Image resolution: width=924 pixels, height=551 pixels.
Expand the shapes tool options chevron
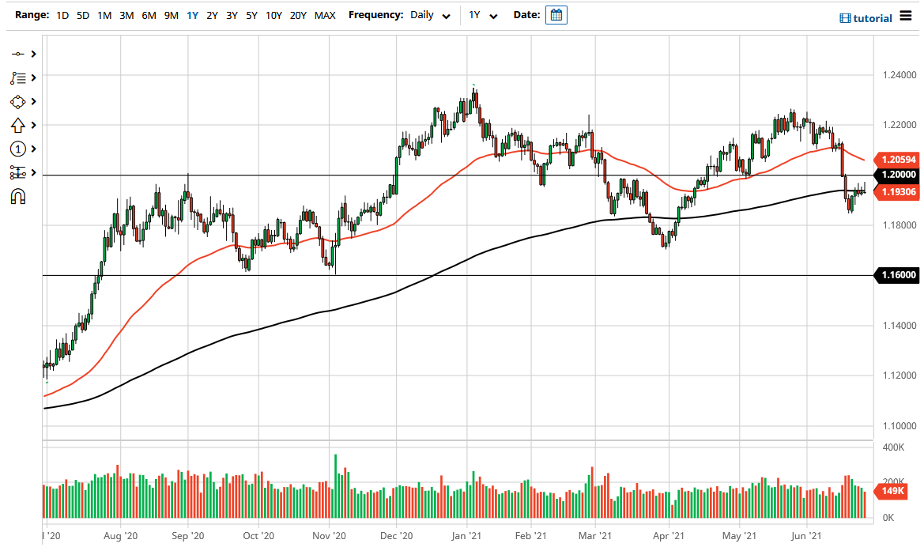coord(33,102)
